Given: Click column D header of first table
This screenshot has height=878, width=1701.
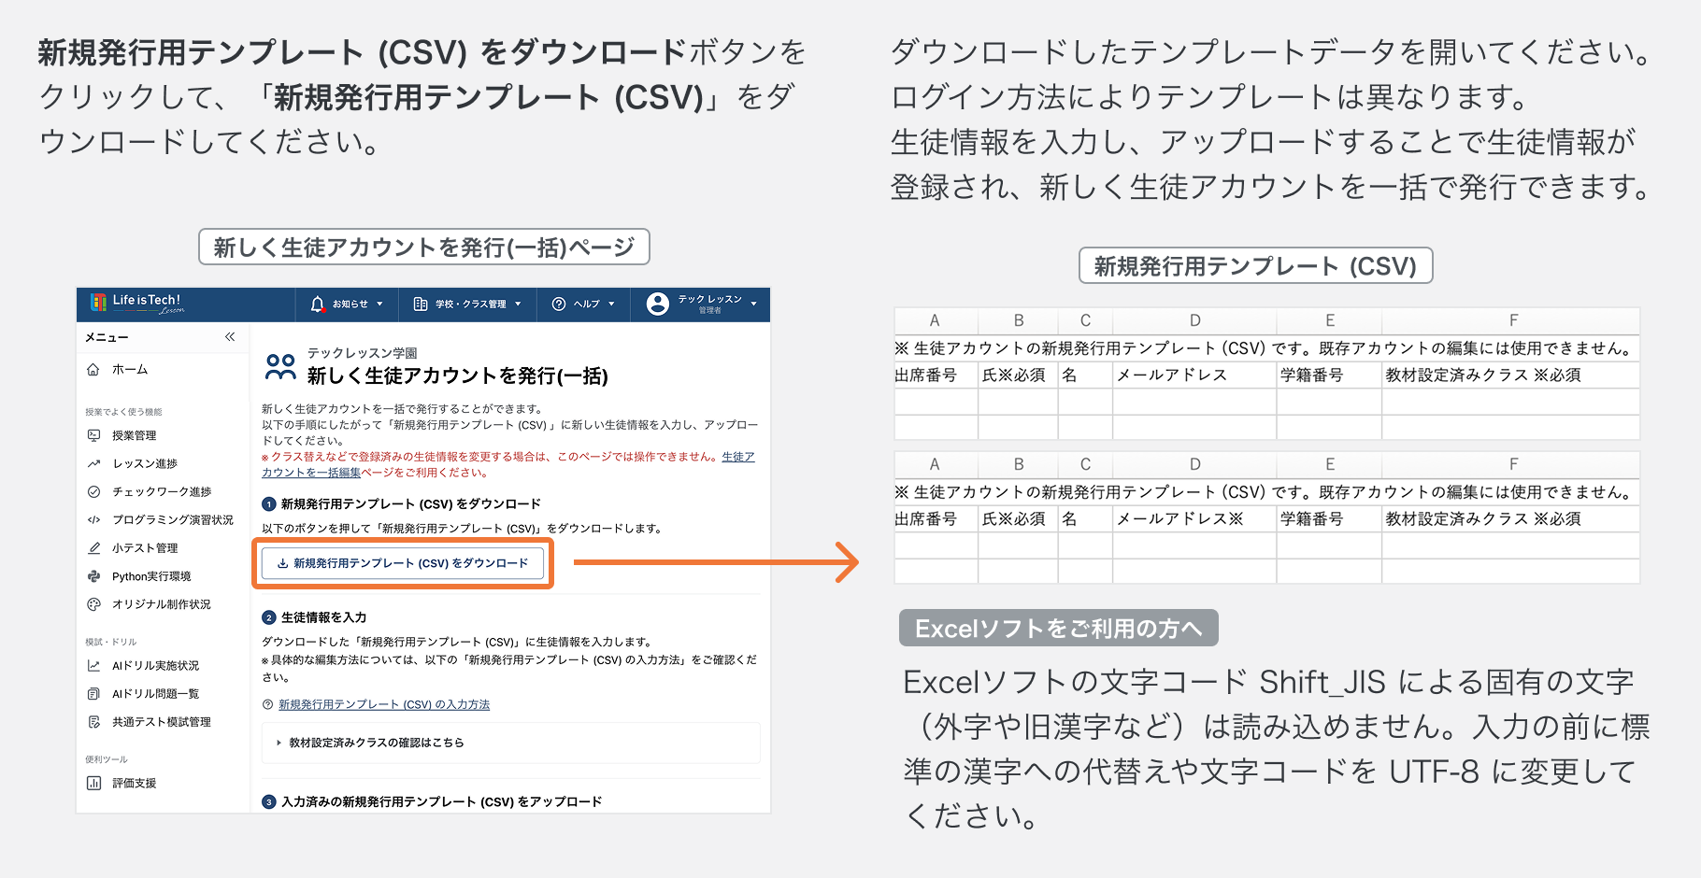Looking at the screenshot, I should click(1194, 320).
